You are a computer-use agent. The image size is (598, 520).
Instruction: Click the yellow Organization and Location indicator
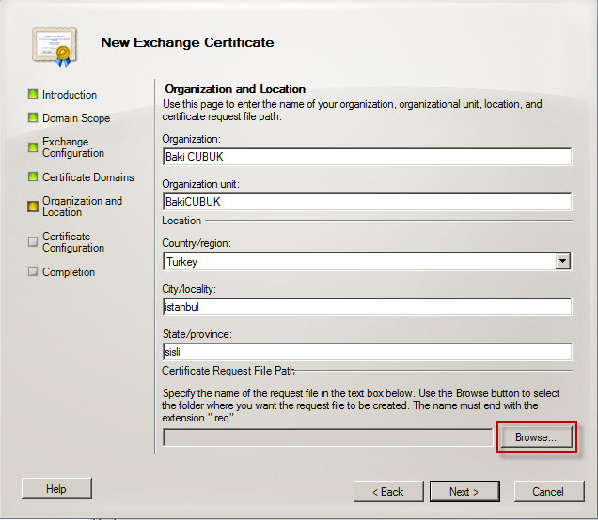point(33,206)
